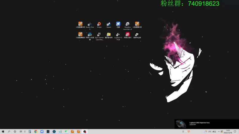Launch 迅雷 from the desktop shortcut
239x134 pixels.
118,25
